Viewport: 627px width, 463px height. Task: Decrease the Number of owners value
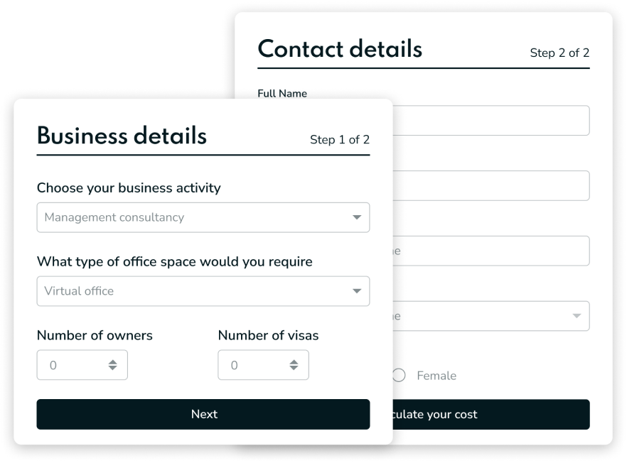pos(112,369)
